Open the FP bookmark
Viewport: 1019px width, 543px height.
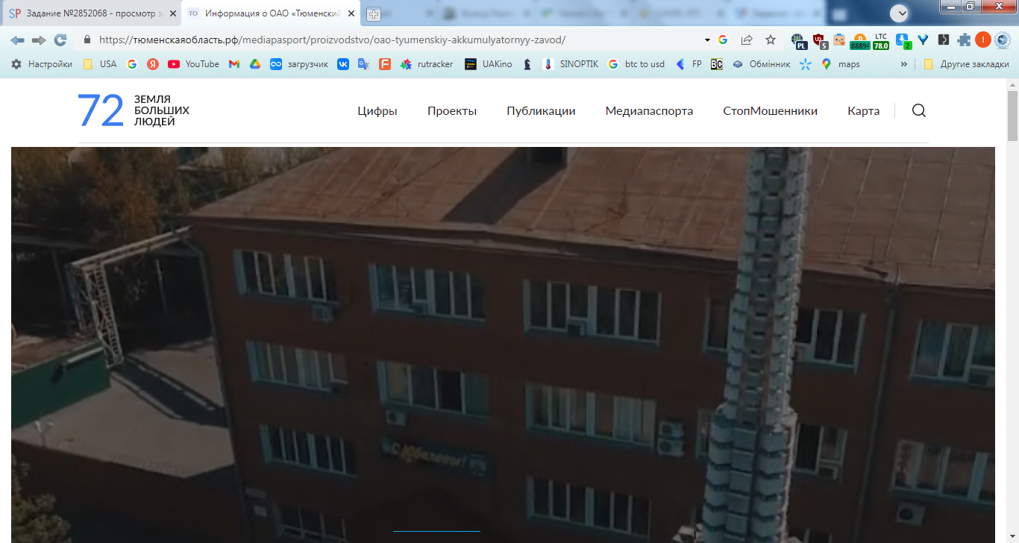[689, 64]
